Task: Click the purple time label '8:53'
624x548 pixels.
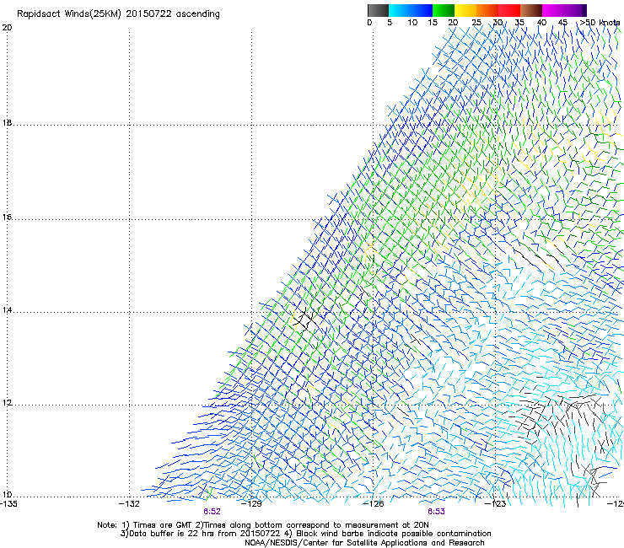Action: click(x=436, y=512)
